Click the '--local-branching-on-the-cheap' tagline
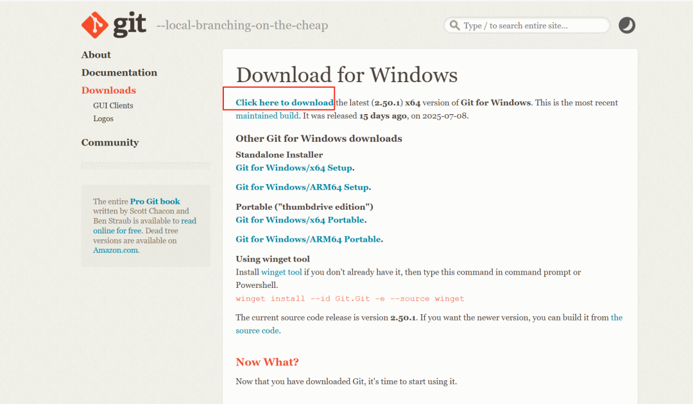The width and height of the screenshot is (693, 404). pyautogui.click(x=242, y=25)
